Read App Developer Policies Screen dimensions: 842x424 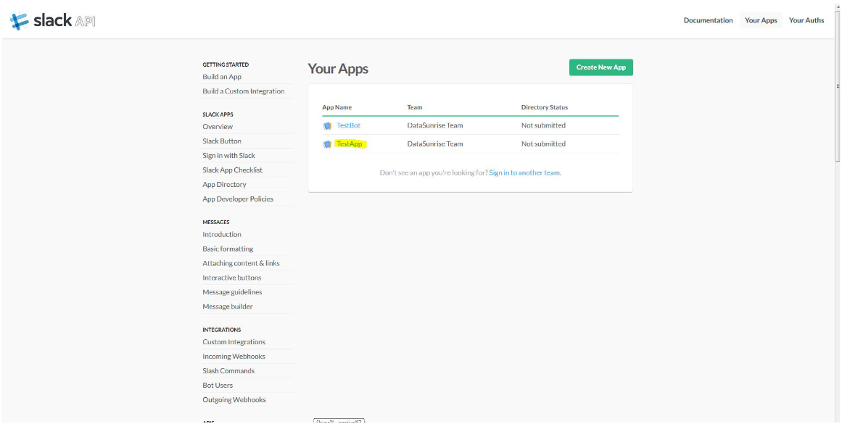click(238, 199)
